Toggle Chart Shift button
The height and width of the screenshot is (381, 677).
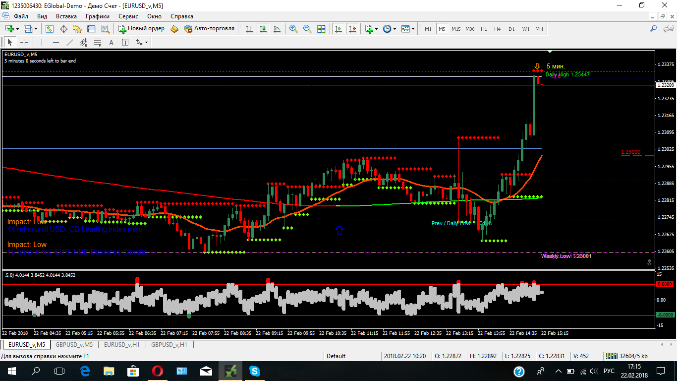tap(352, 29)
